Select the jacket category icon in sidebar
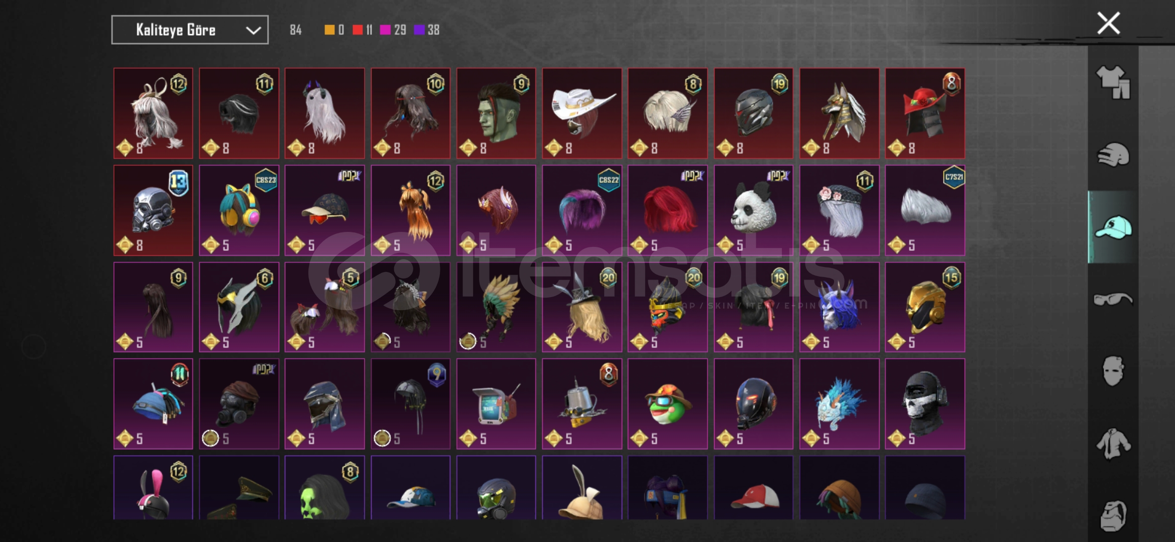 point(1113,444)
